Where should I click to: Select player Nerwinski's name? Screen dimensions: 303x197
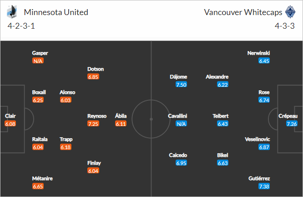coord(258,53)
